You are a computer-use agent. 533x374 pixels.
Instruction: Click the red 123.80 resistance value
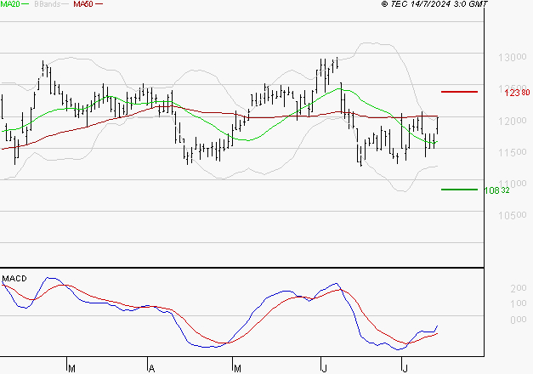pyautogui.click(x=517, y=93)
